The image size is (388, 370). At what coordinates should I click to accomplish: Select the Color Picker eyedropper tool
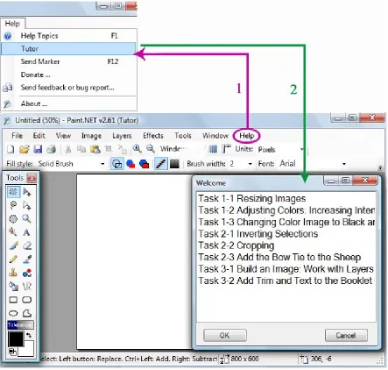click(27, 259)
